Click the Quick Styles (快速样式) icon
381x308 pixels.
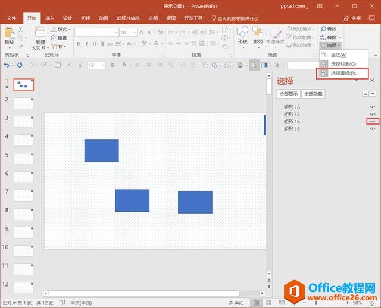pyautogui.click(x=275, y=32)
